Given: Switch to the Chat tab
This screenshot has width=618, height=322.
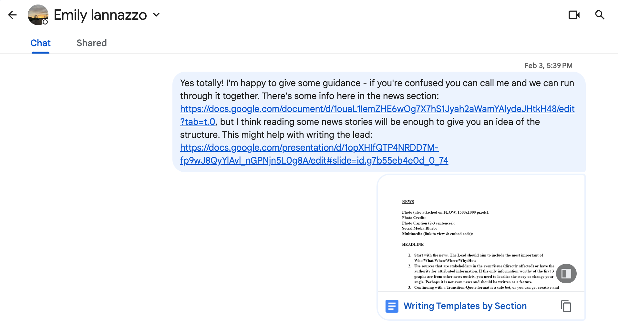Looking at the screenshot, I should point(40,43).
